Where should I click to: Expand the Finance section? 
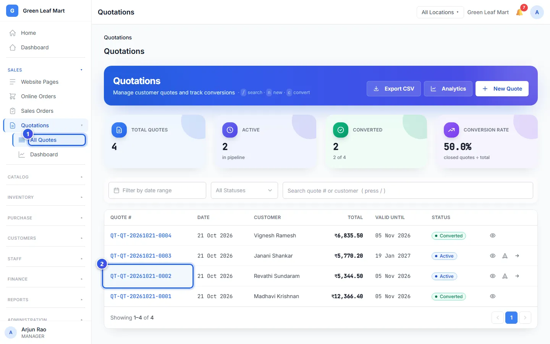point(45,279)
